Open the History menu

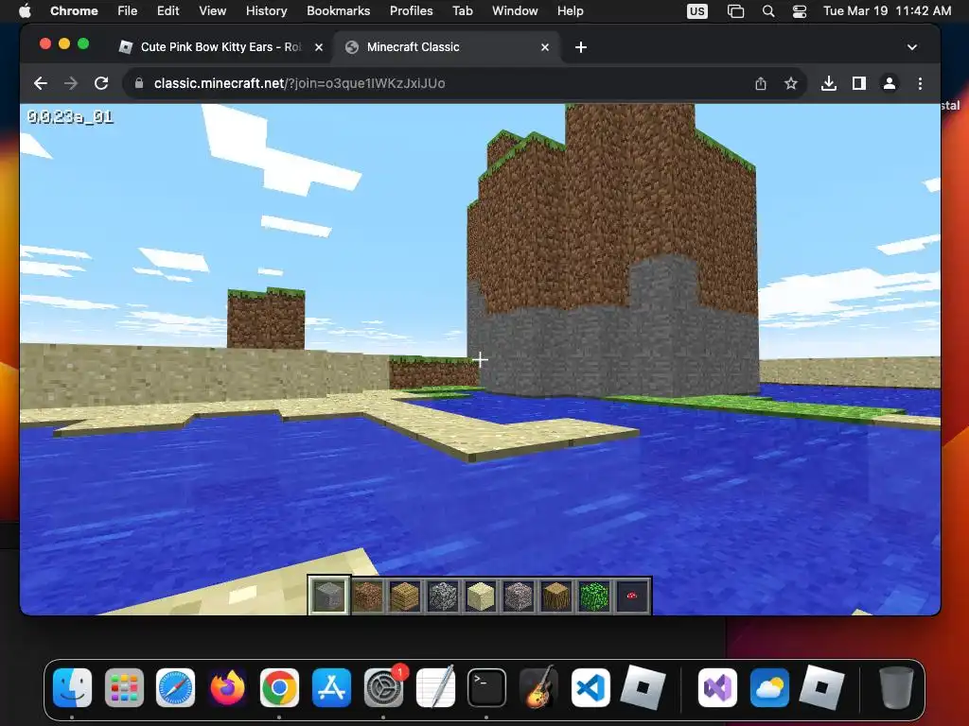coord(266,11)
